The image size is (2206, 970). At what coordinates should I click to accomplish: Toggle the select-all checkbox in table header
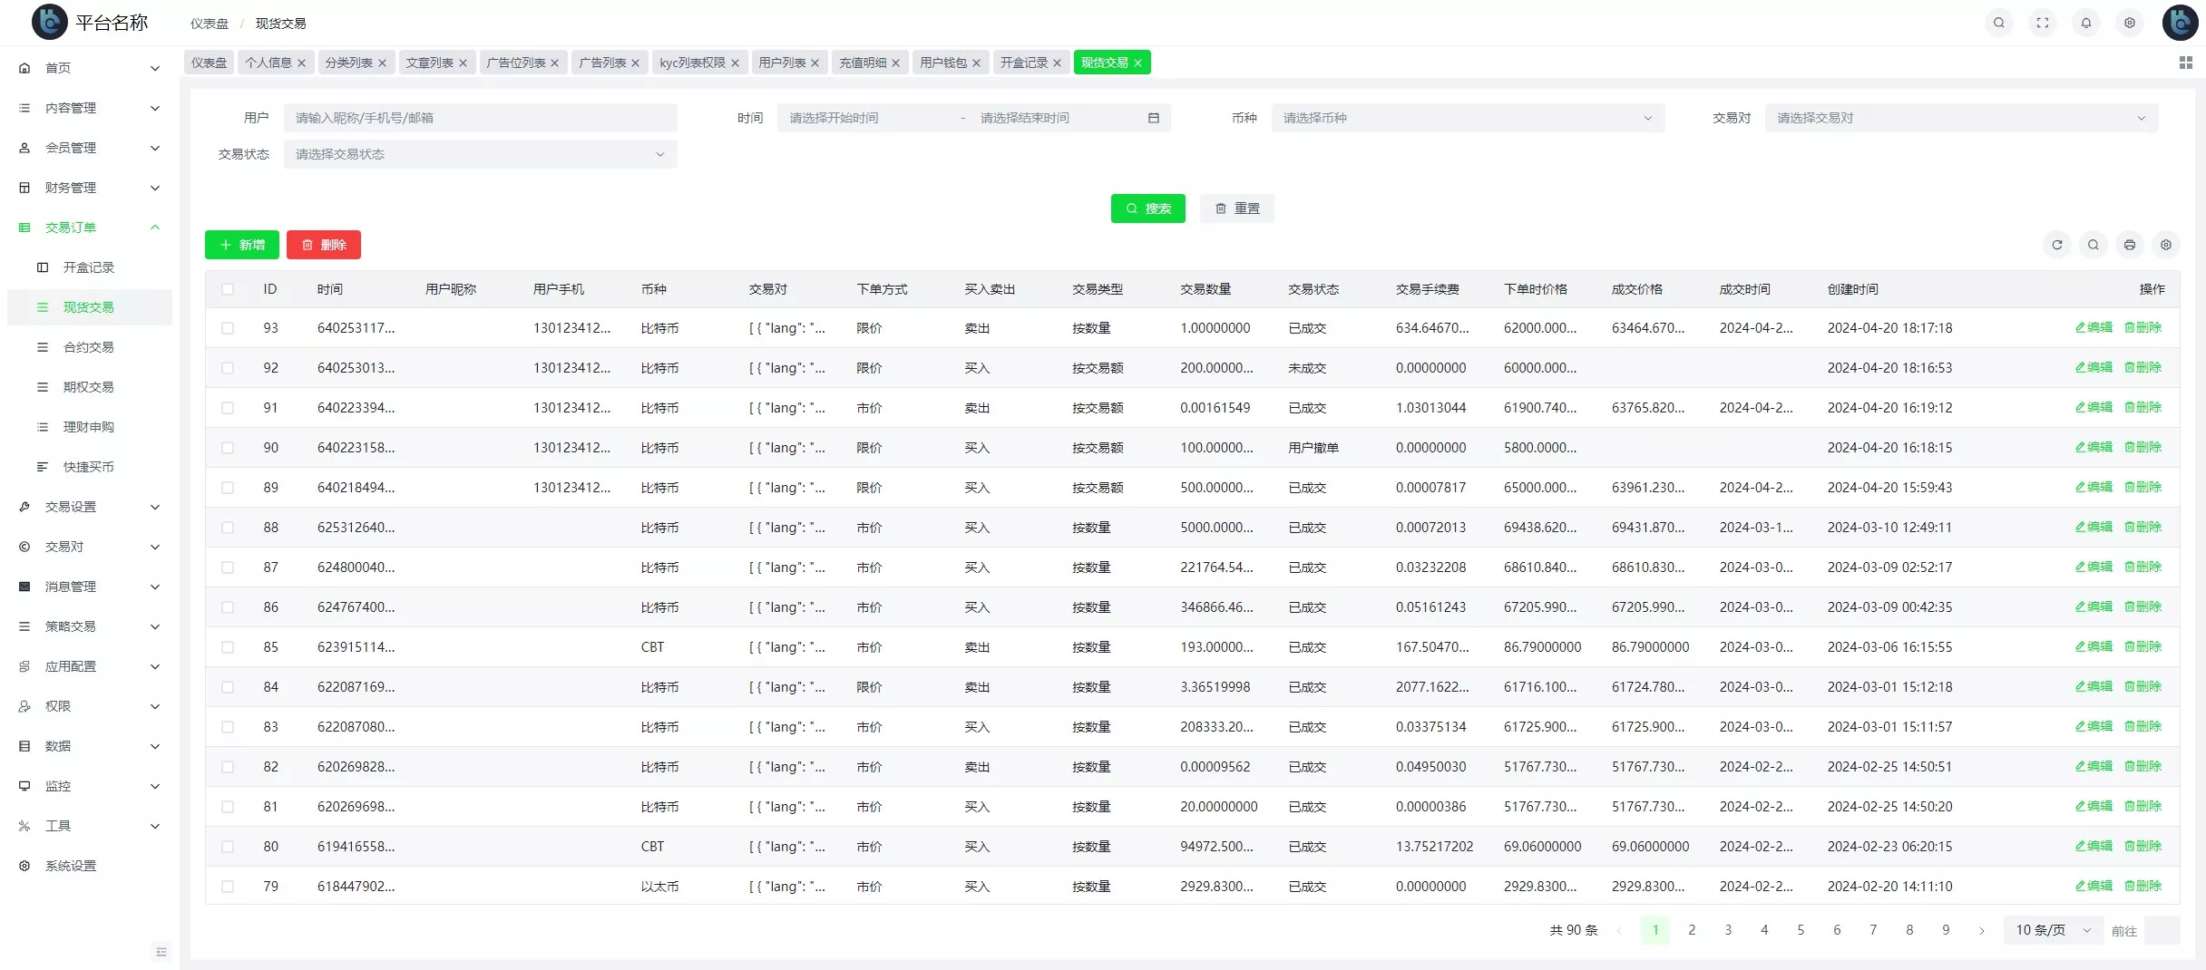coord(228,289)
